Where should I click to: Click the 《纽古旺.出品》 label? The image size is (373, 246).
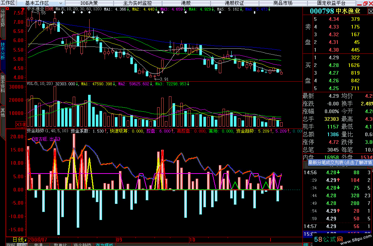click(46, 139)
